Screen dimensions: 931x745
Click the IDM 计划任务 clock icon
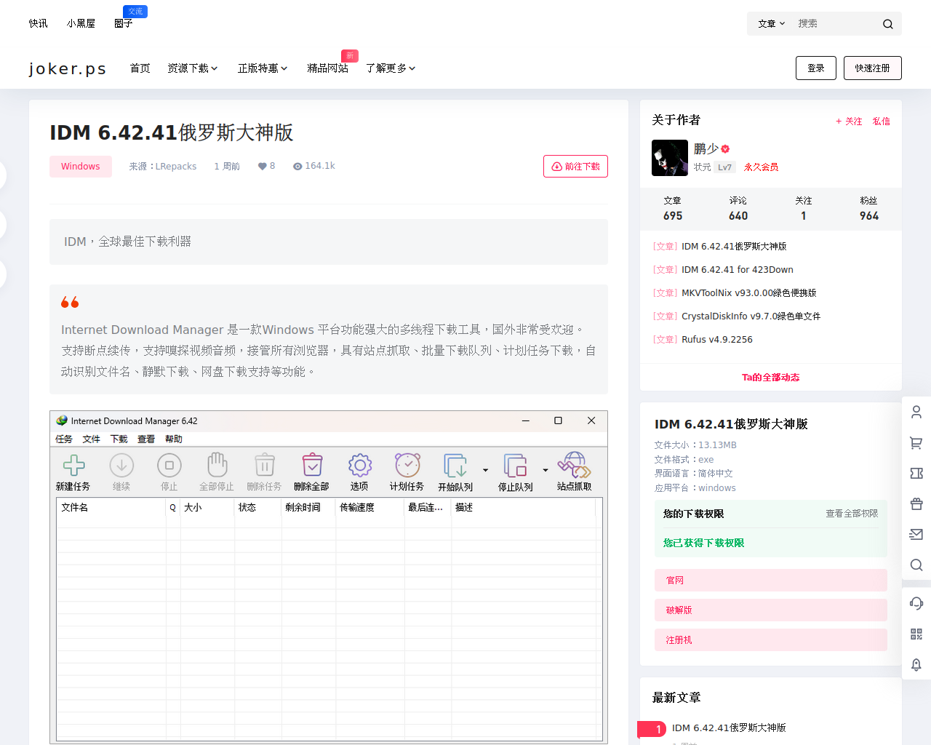tap(407, 465)
